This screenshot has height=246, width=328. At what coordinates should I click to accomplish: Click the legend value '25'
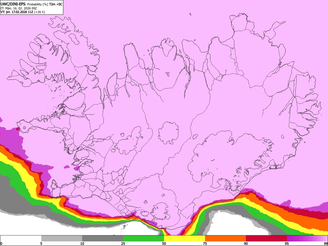tap(123, 244)
